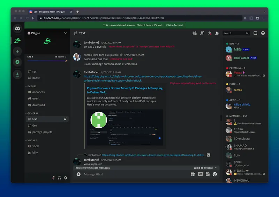Screen dimensions: 279x197
Task: Toggle notification settings bell icon
Action: (202, 33)
